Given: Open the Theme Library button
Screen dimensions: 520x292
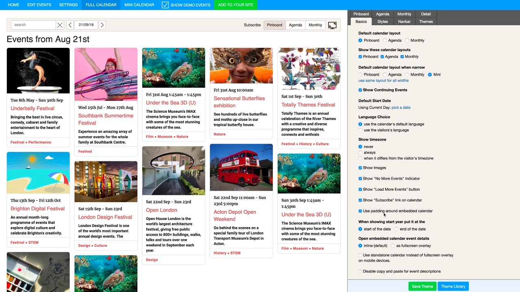Looking at the screenshot, I should tap(453, 286).
